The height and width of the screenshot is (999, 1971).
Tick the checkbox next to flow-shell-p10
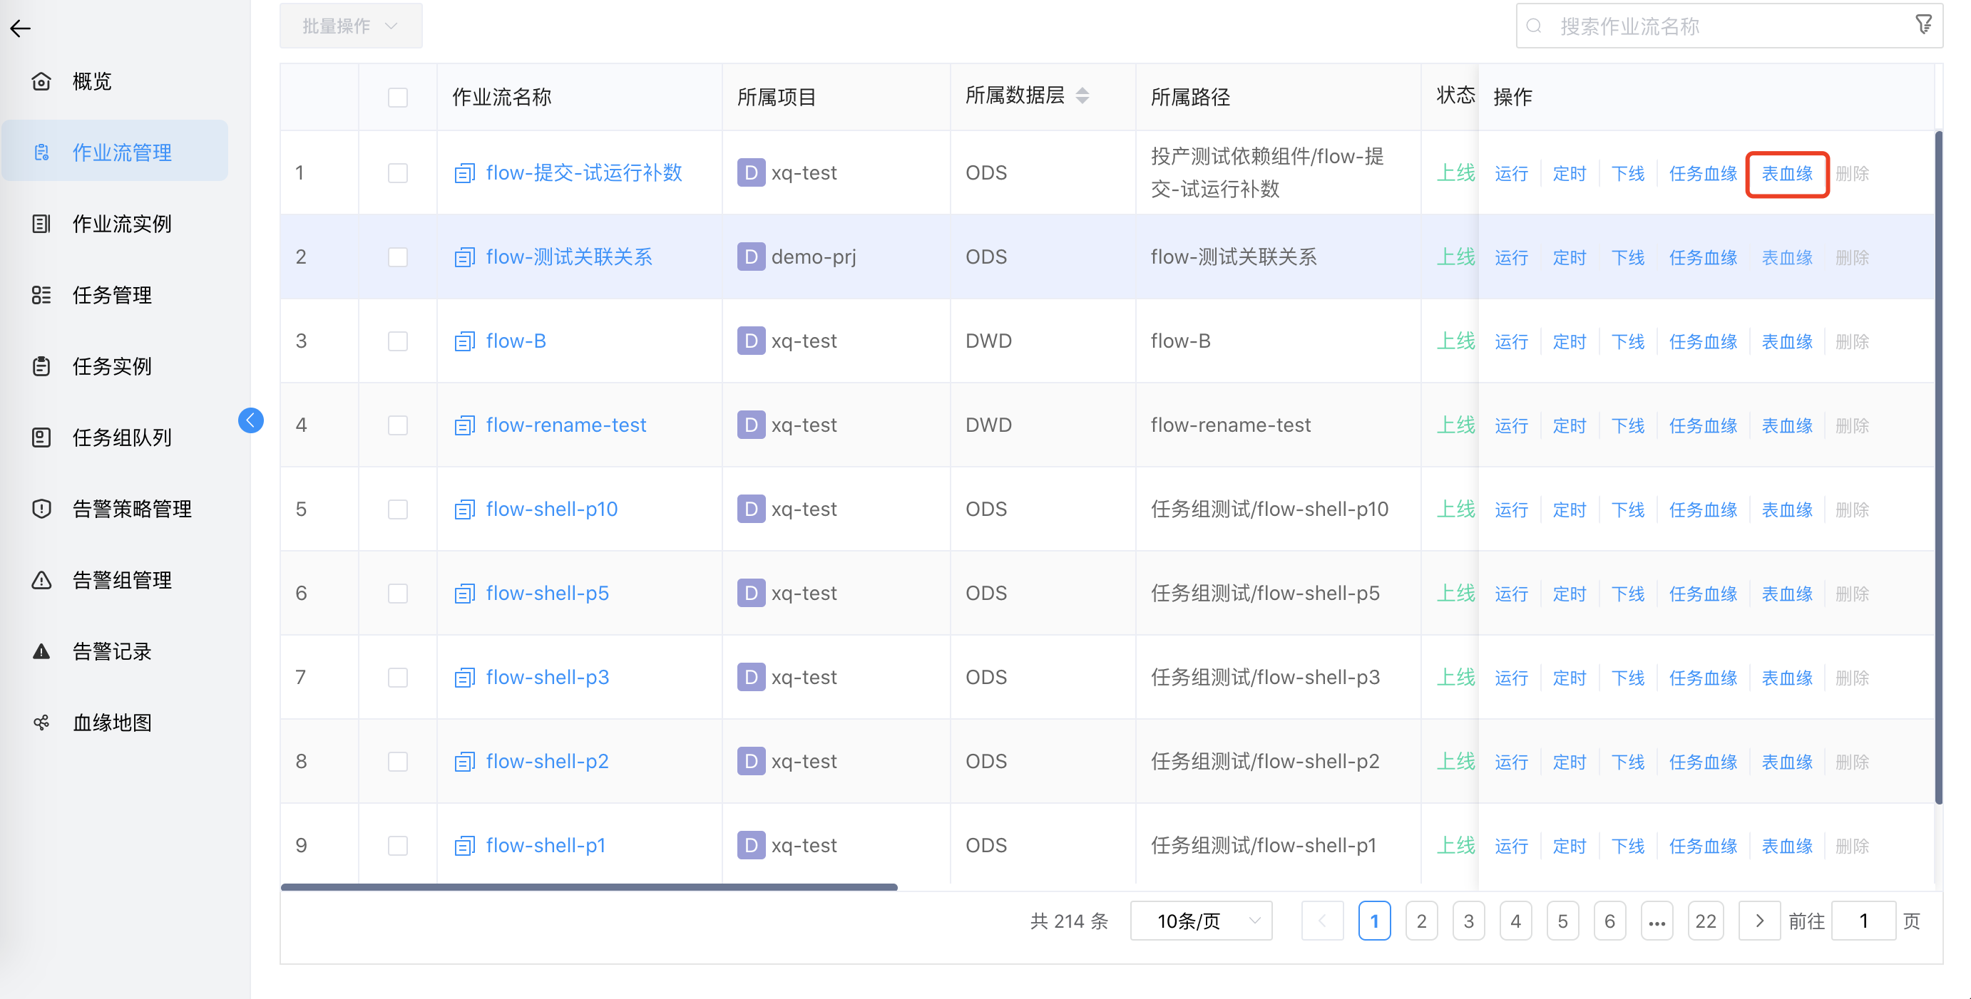coord(398,508)
